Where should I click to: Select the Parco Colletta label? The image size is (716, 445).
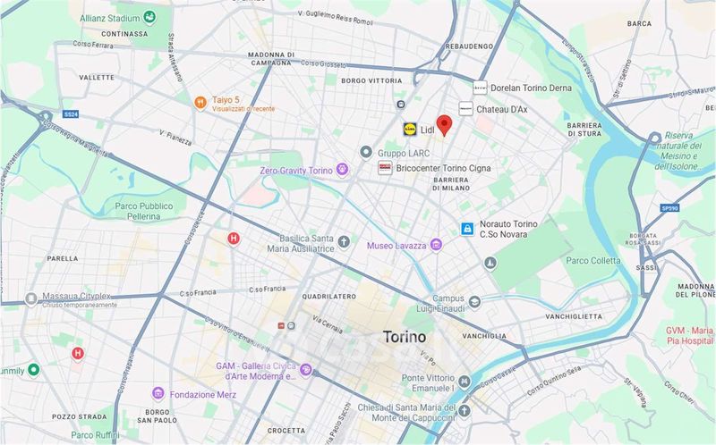593,261
